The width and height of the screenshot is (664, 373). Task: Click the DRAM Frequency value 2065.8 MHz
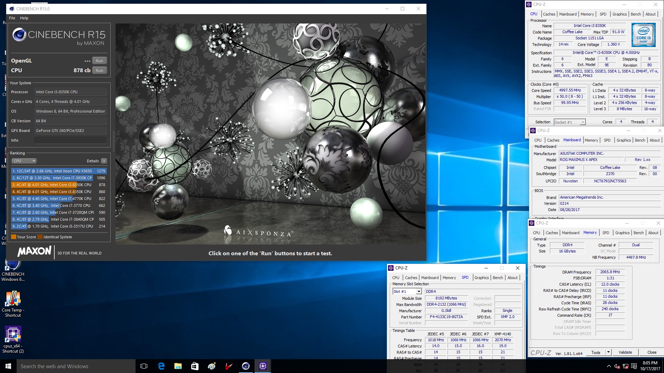(610, 272)
